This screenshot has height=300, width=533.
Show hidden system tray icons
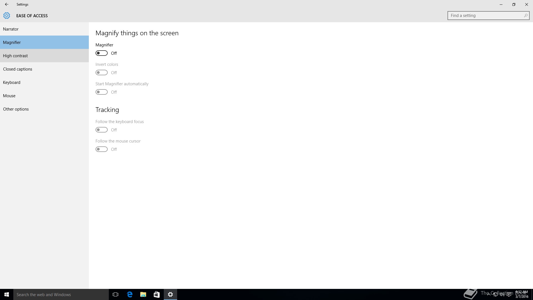tap(489, 294)
